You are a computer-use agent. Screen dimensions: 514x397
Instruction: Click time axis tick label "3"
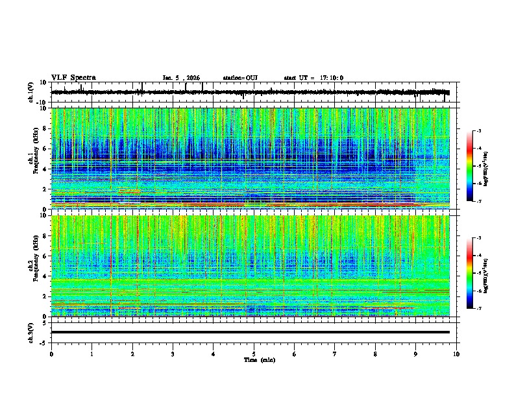coord(173,354)
